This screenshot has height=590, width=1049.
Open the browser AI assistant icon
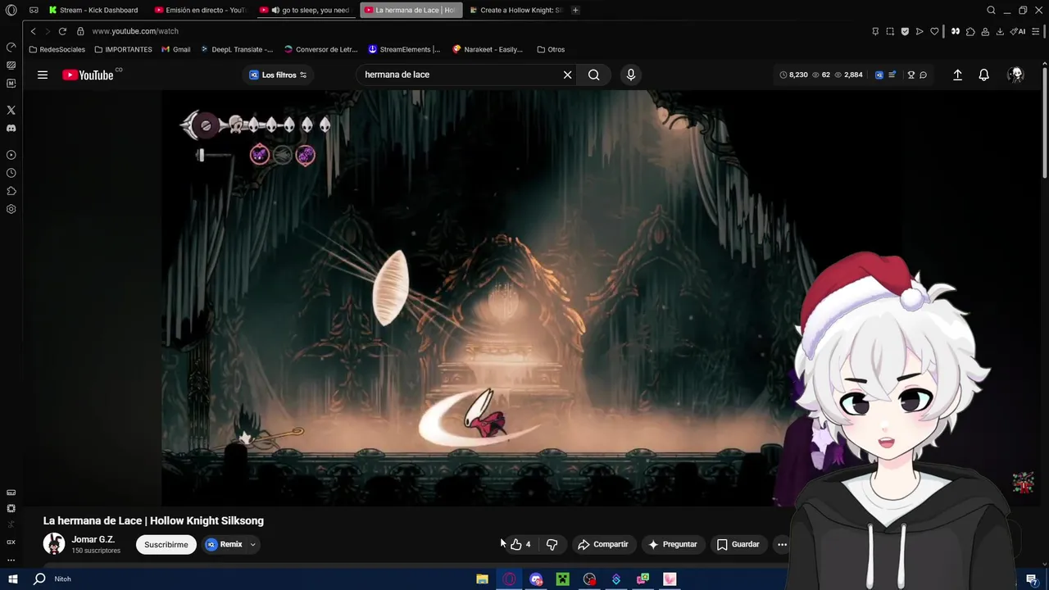(x=1018, y=31)
